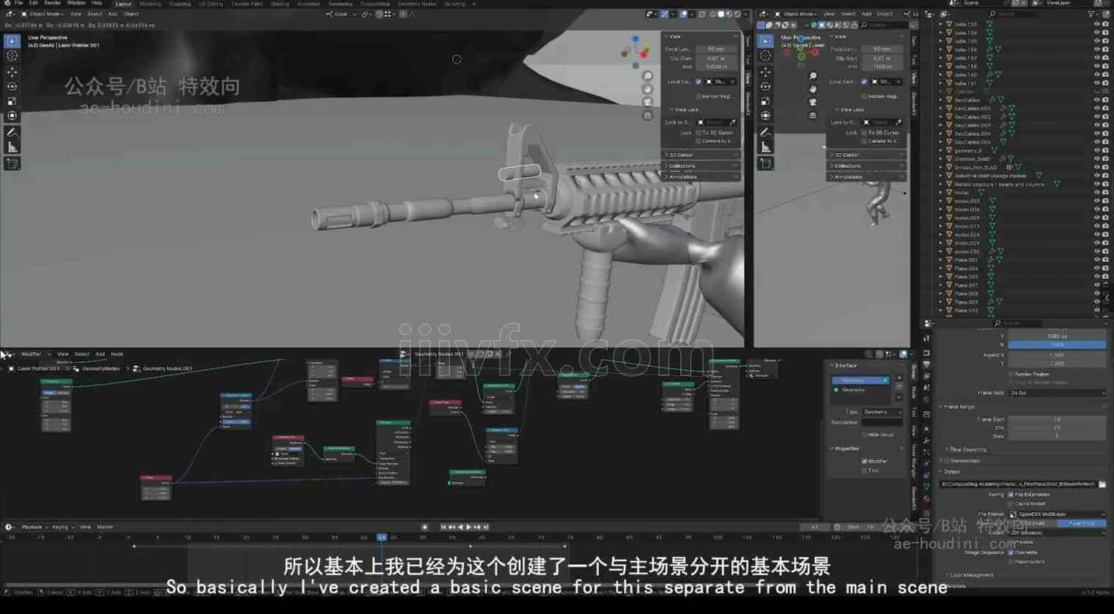Enable Hide Value checkbox

tap(865, 435)
